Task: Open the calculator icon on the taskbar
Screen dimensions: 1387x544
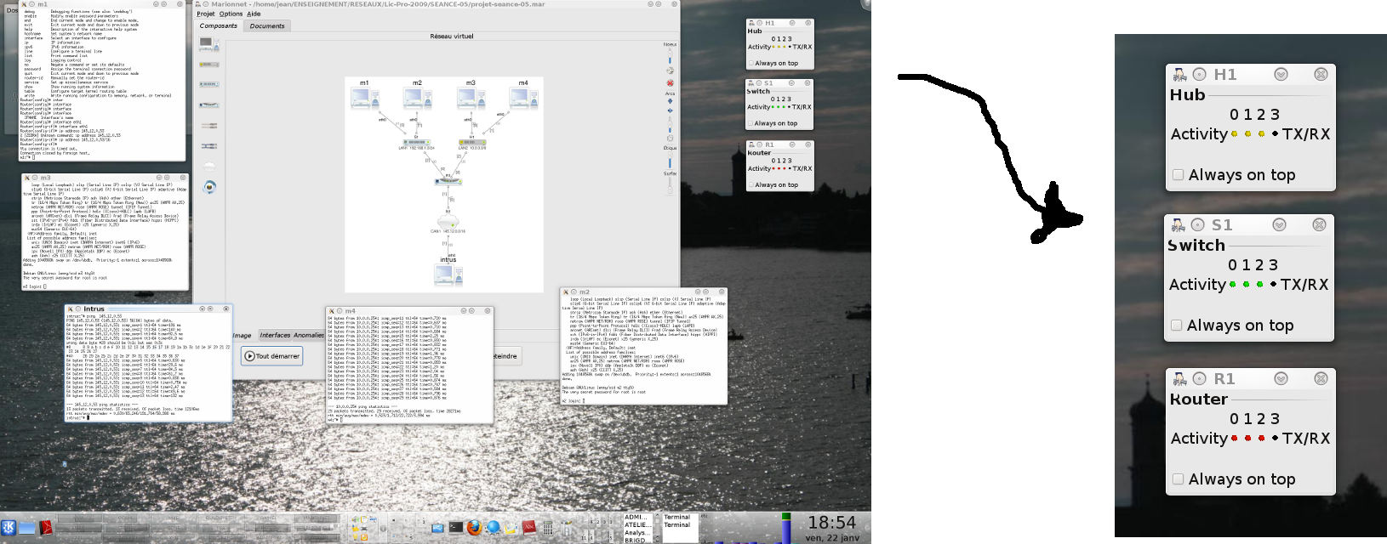Action: [548, 528]
